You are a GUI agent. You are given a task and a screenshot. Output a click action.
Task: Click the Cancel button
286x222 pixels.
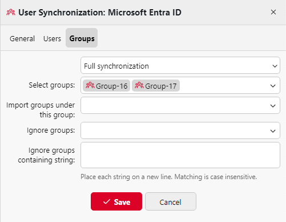(x=171, y=201)
